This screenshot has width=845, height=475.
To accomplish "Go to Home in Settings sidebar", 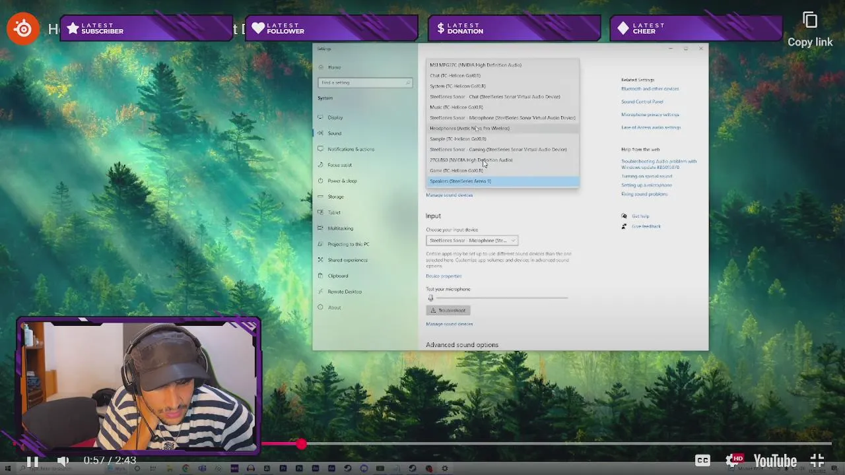I will 334,67.
